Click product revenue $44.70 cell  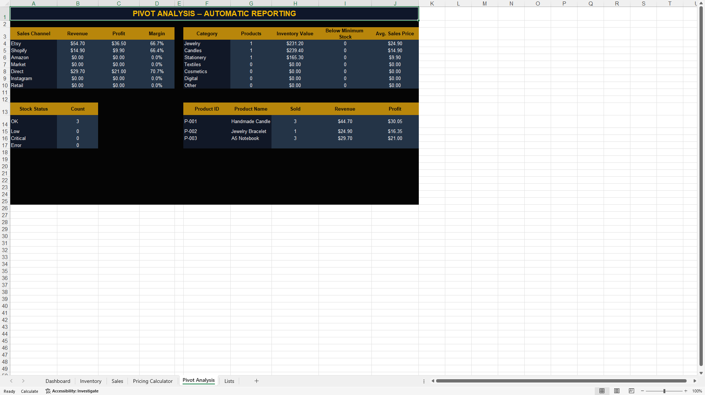pos(345,121)
